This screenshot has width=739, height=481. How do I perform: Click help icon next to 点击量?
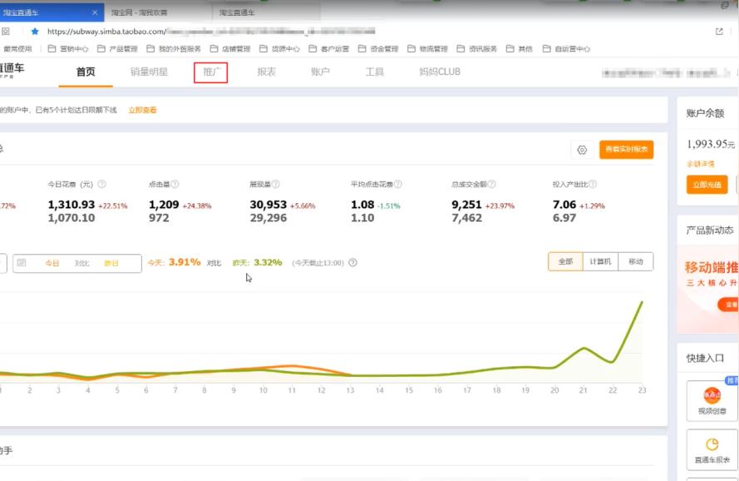point(175,184)
